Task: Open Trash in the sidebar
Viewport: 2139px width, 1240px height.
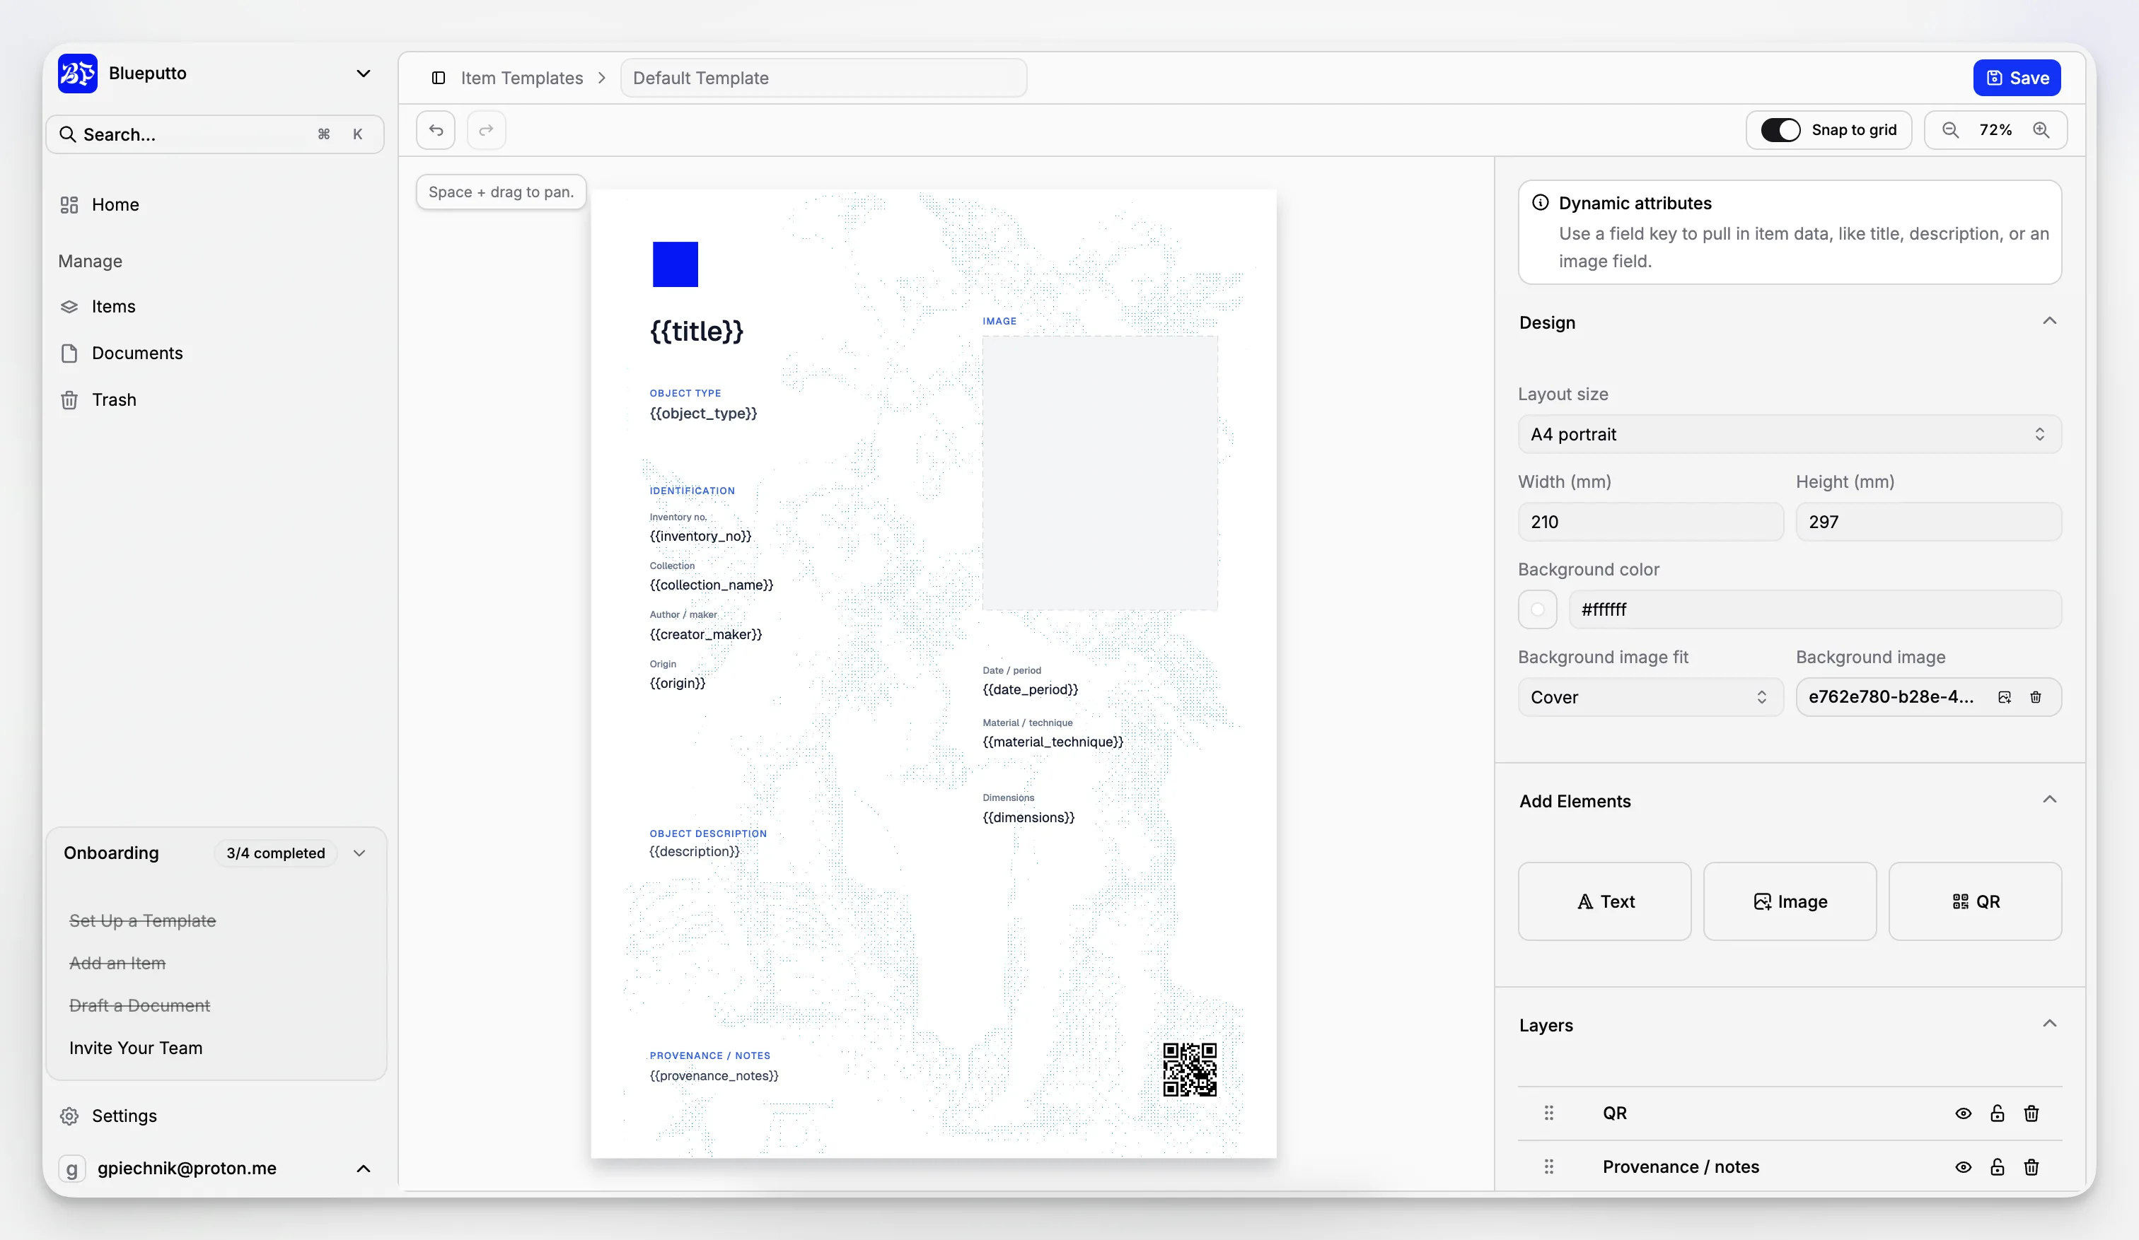Action: tap(114, 399)
